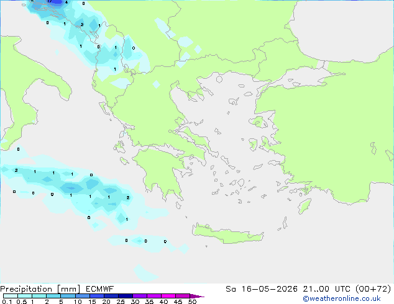Click the 40–45 mm magenta swatch
Image resolution: width=394 pixels, height=304 pixels.
[168, 296]
